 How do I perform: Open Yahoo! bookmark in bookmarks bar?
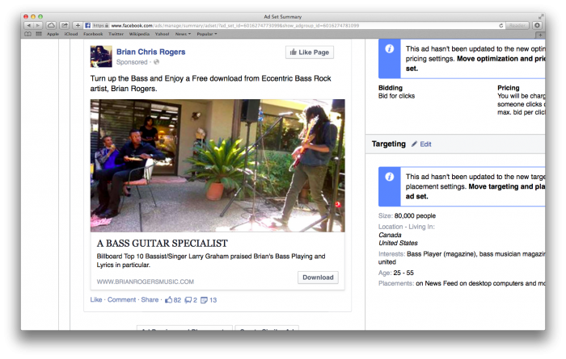point(162,34)
